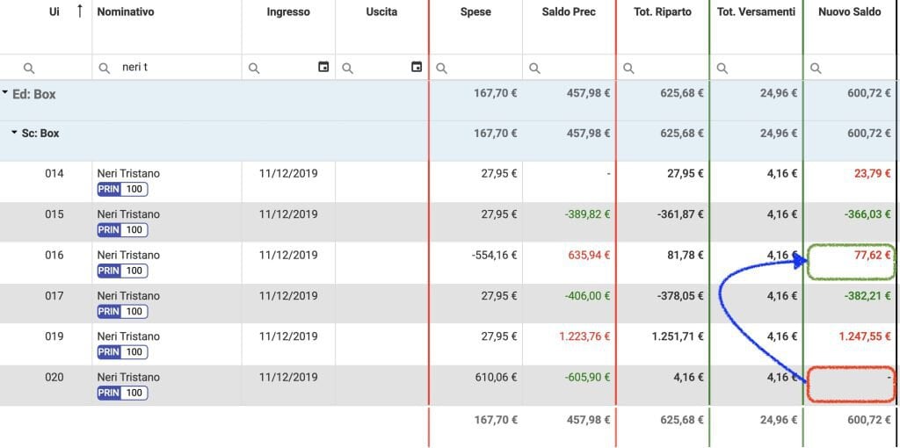900x448 pixels.
Task: Click the empty Nuovo Saldo cell in row 020
Action: tap(850, 384)
